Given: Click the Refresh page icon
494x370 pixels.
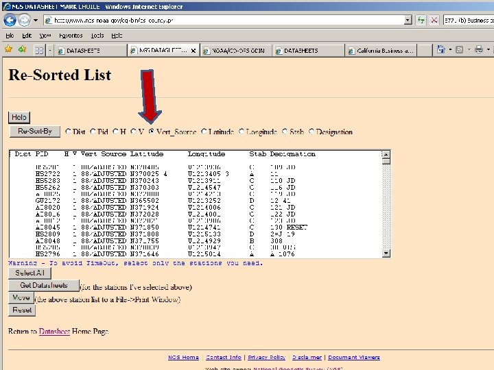Looking at the screenshot, I should click(421, 21).
